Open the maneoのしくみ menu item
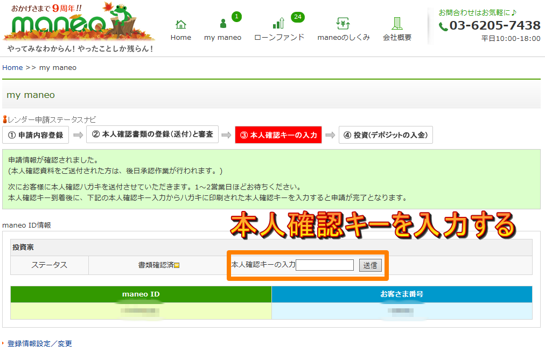545x360 pixels. coord(344,37)
